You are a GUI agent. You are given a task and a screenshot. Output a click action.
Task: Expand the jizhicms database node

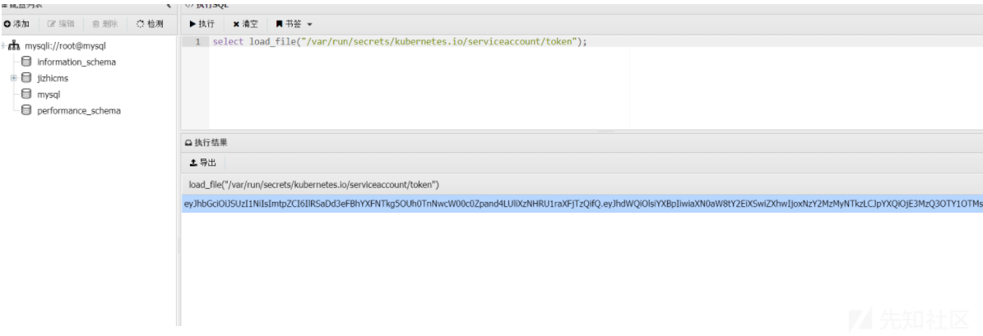click(x=14, y=78)
